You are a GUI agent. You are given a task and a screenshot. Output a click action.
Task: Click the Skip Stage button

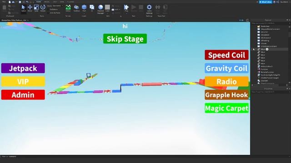[x=125, y=39]
